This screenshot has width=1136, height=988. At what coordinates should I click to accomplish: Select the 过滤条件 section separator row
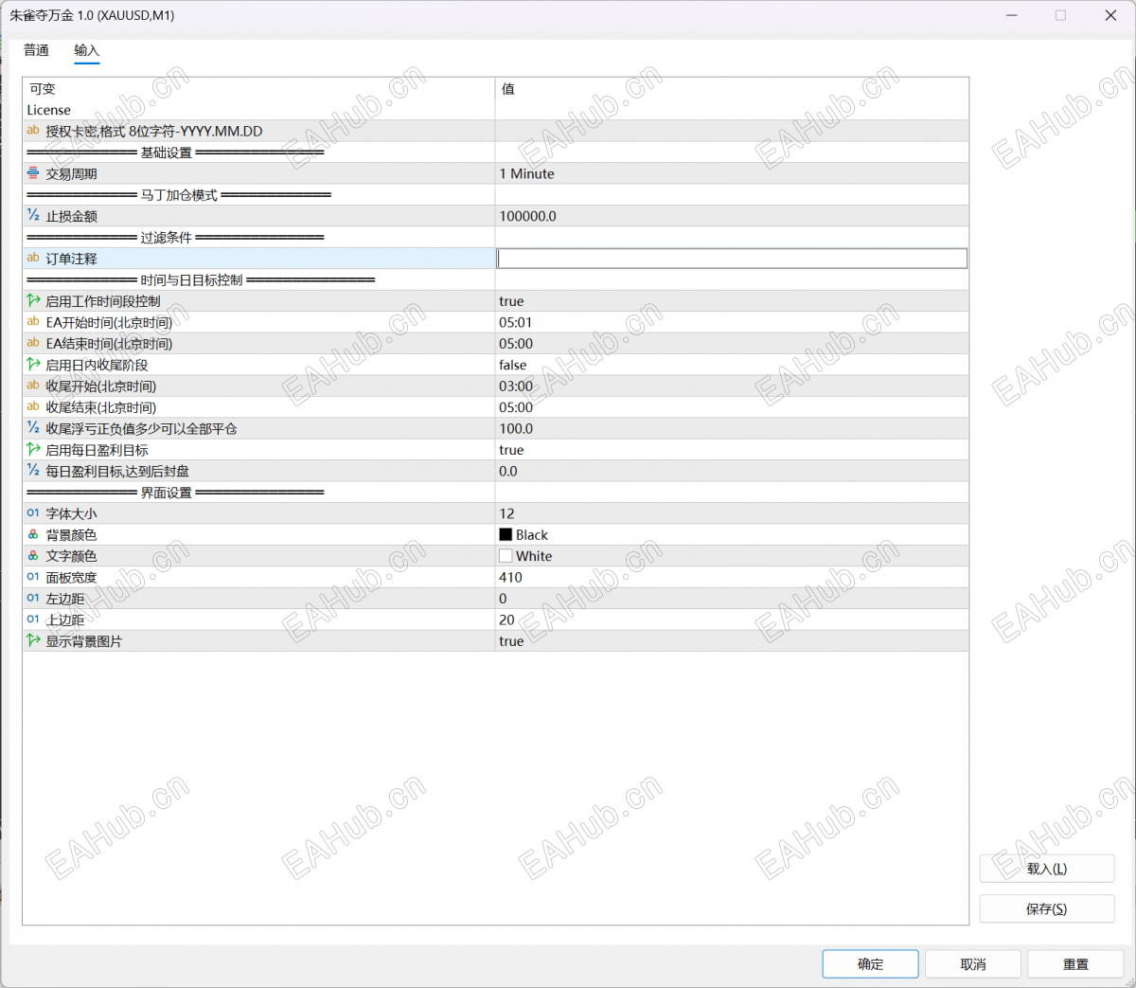pos(495,238)
